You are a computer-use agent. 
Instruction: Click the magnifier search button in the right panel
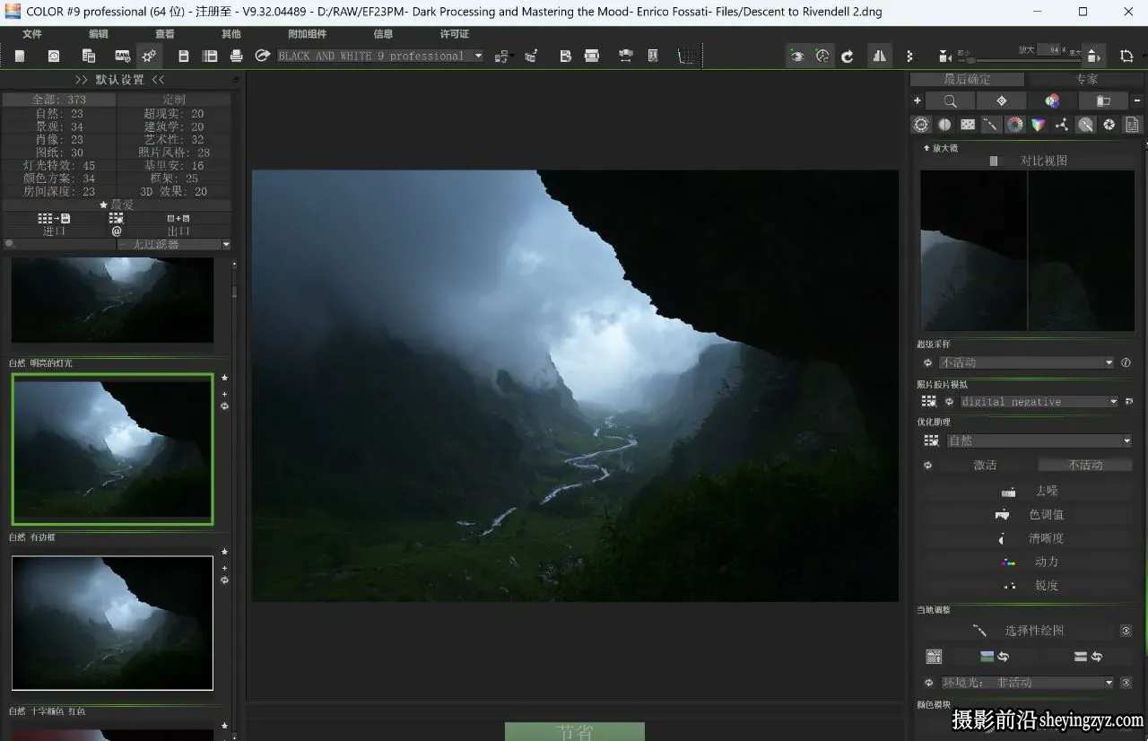(x=949, y=100)
